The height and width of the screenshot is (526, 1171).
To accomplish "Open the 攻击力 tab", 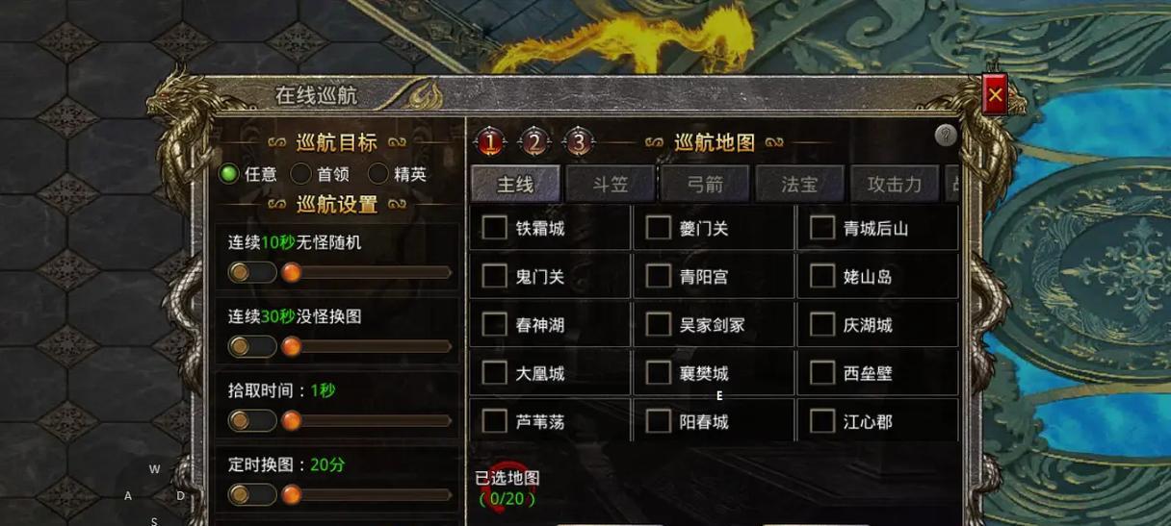I will [x=895, y=184].
